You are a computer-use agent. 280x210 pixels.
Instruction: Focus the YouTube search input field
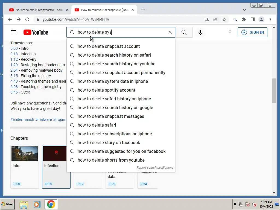121,32
